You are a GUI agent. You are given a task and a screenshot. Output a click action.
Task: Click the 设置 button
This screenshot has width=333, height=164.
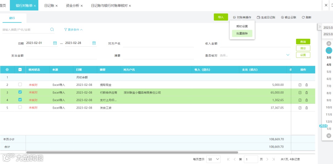point(303,55)
